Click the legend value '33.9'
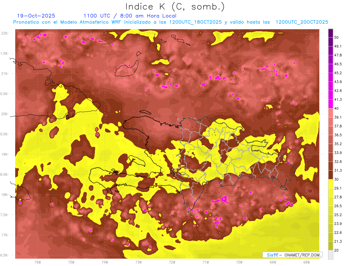The height and width of the screenshot is (266, 344). click(338, 153)
